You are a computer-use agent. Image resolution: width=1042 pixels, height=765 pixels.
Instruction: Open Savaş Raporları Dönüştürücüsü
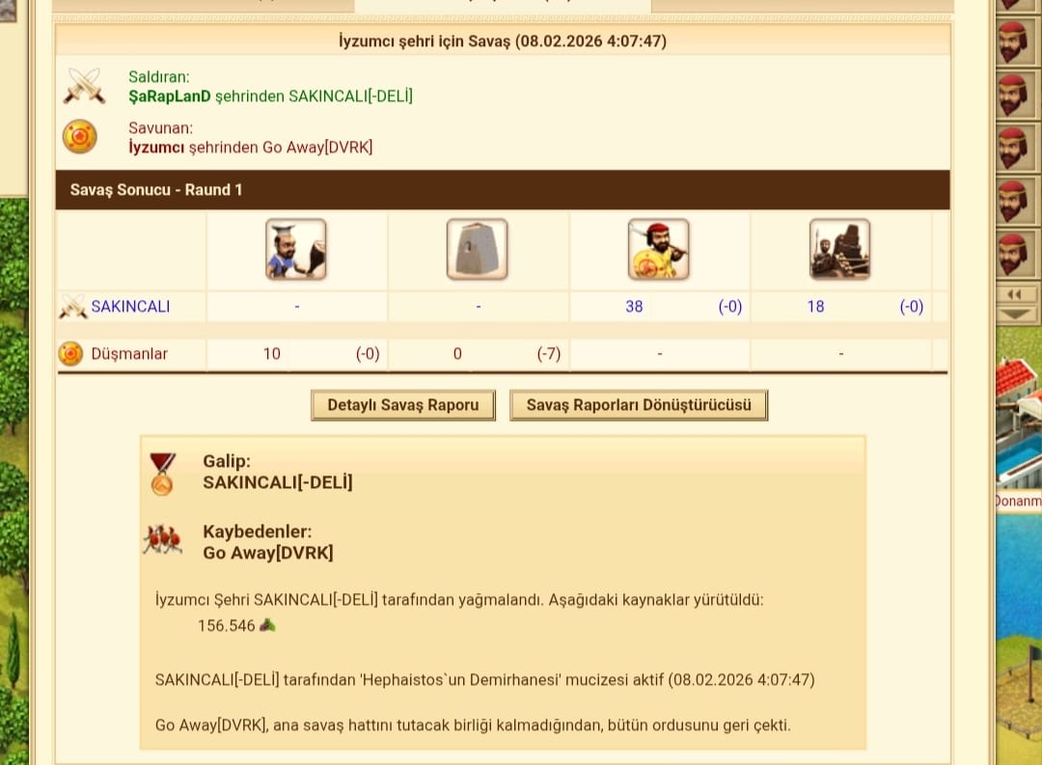pos(638,405)
